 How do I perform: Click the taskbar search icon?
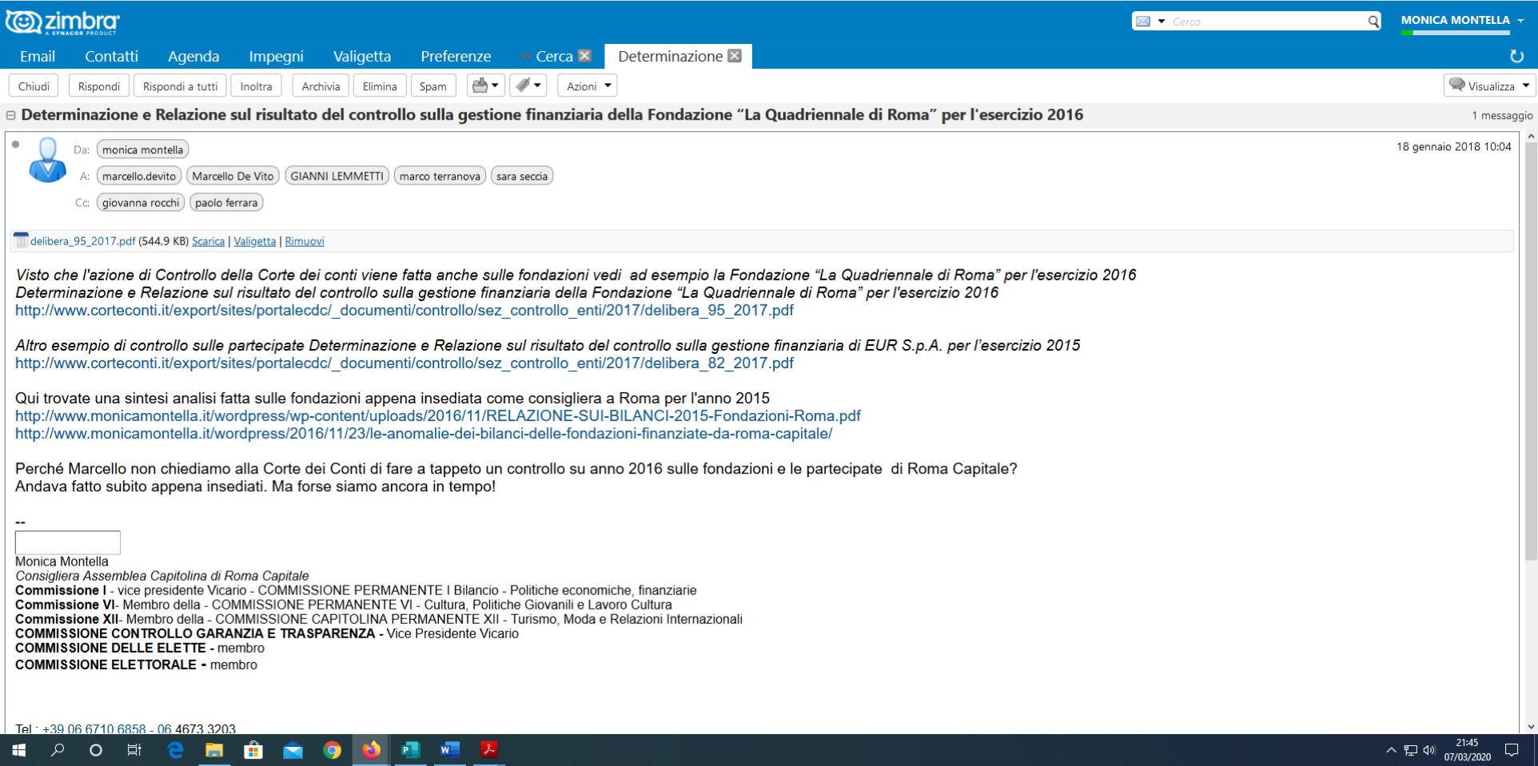pos(58,750)
